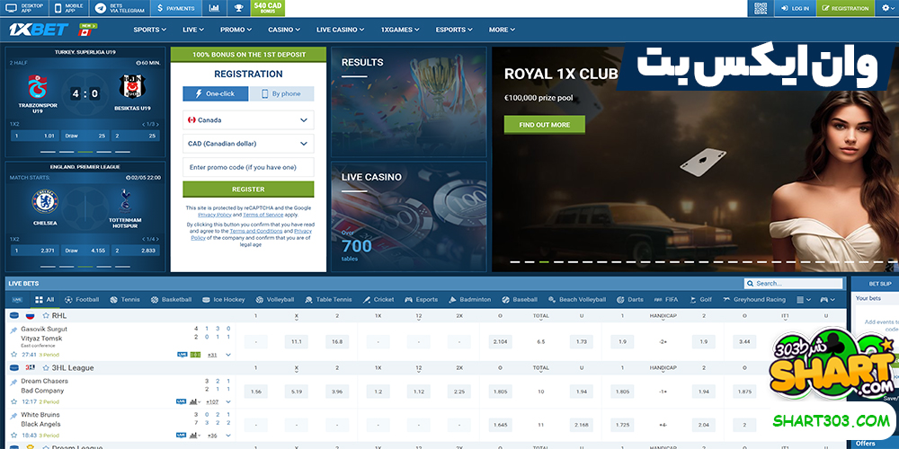Pin the White Bruins match

(x=13, y=416)
